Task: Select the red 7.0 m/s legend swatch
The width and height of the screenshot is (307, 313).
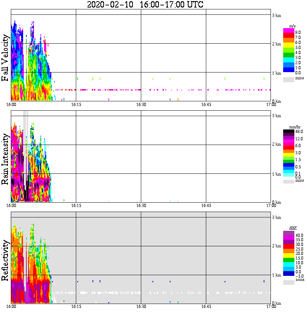Action: 289,36
